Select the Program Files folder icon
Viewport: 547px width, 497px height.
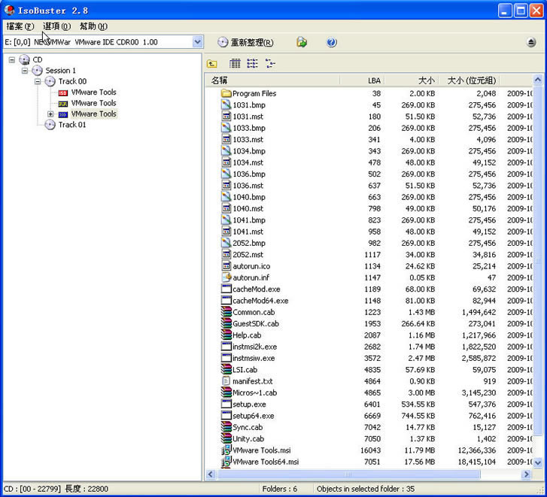coord(226,93)
